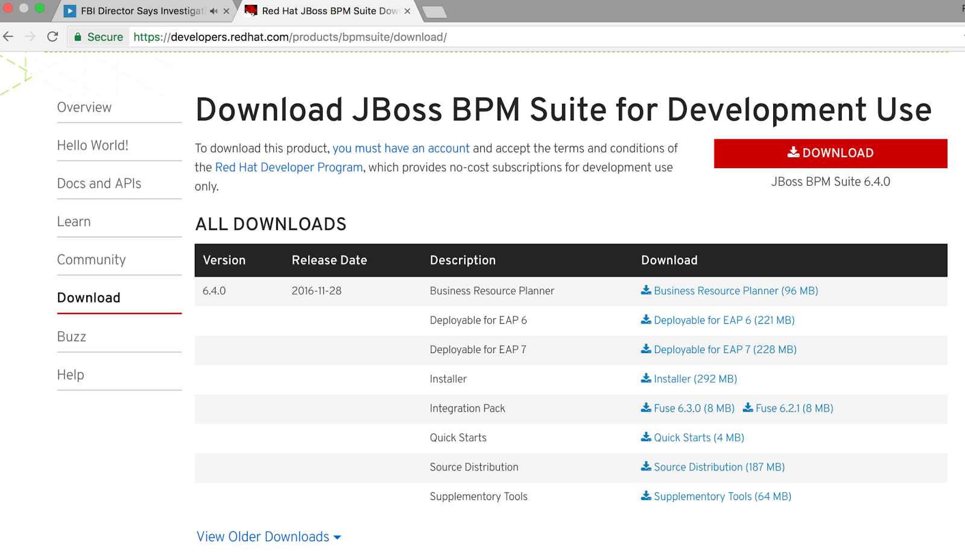Click the download icon beside Installer (292 MB)
965x558 pixels.
point(646,378)
